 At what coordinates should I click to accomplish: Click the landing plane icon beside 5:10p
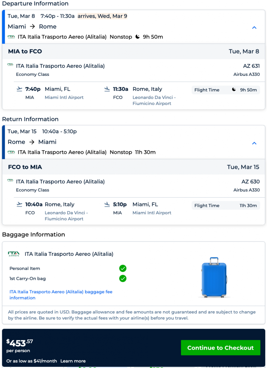tap(107, 204)
